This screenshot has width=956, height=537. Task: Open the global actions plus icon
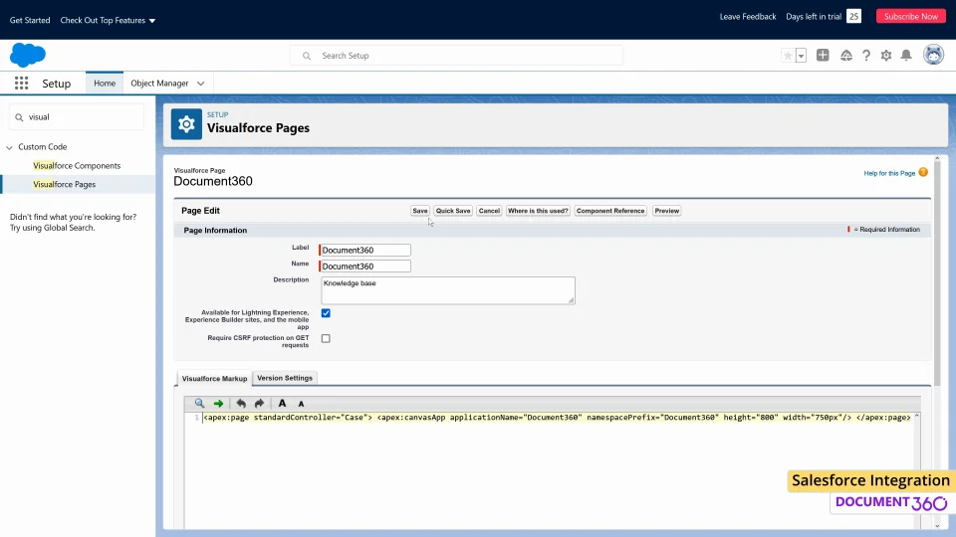823,56
